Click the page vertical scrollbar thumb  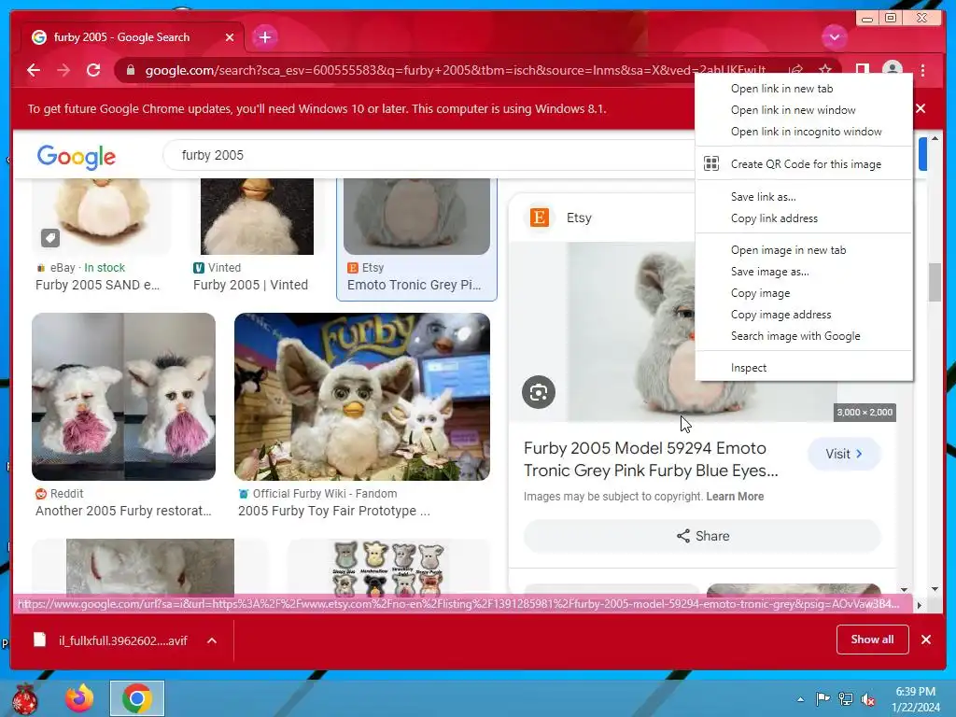click(x=935, y=282)
